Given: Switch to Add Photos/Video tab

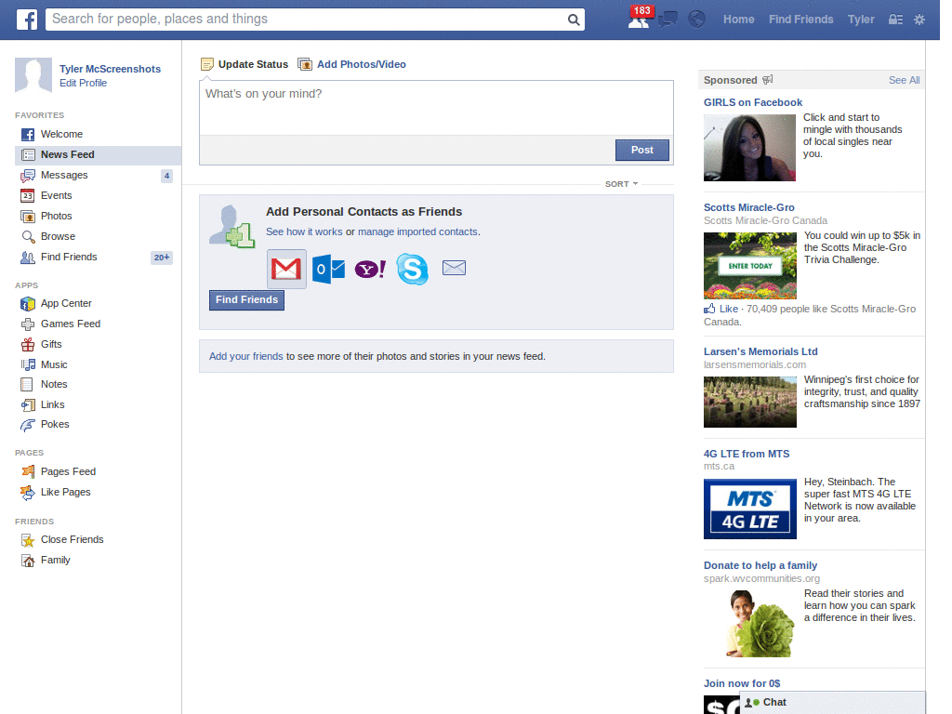Looking at the screenshot, I should tap(352, 64).
